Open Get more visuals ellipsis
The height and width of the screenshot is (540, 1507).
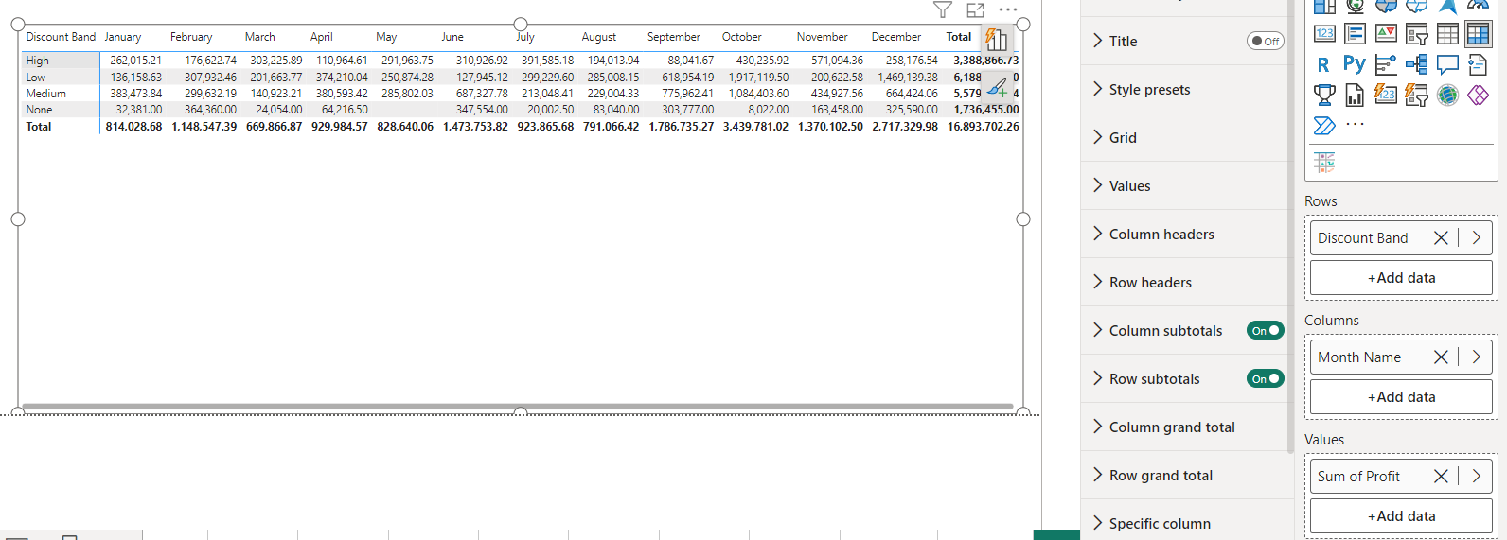tap(1356, 124)
